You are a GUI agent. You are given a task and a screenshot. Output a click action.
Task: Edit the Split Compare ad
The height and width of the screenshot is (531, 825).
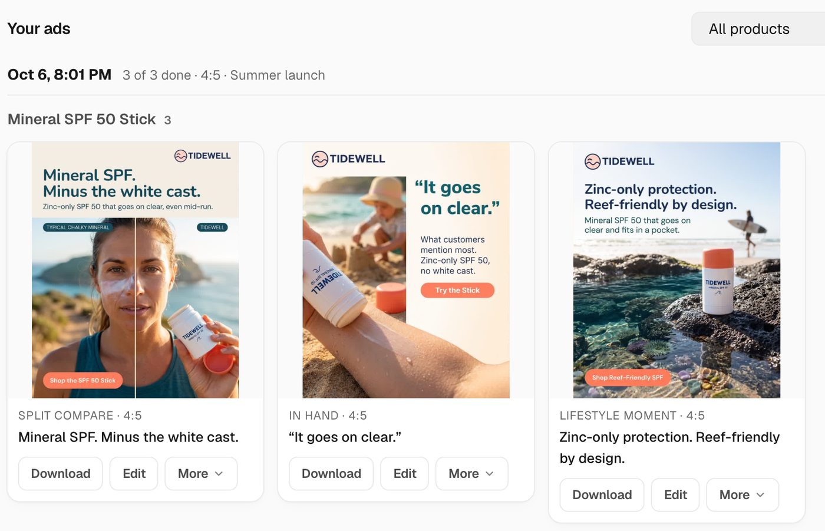click(x=134, y=473)
